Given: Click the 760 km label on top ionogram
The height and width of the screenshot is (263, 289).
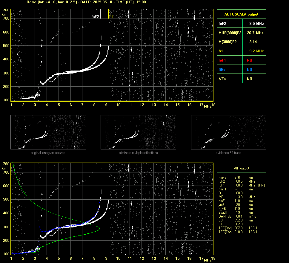Looking at the screenshot, I should 6,10.
